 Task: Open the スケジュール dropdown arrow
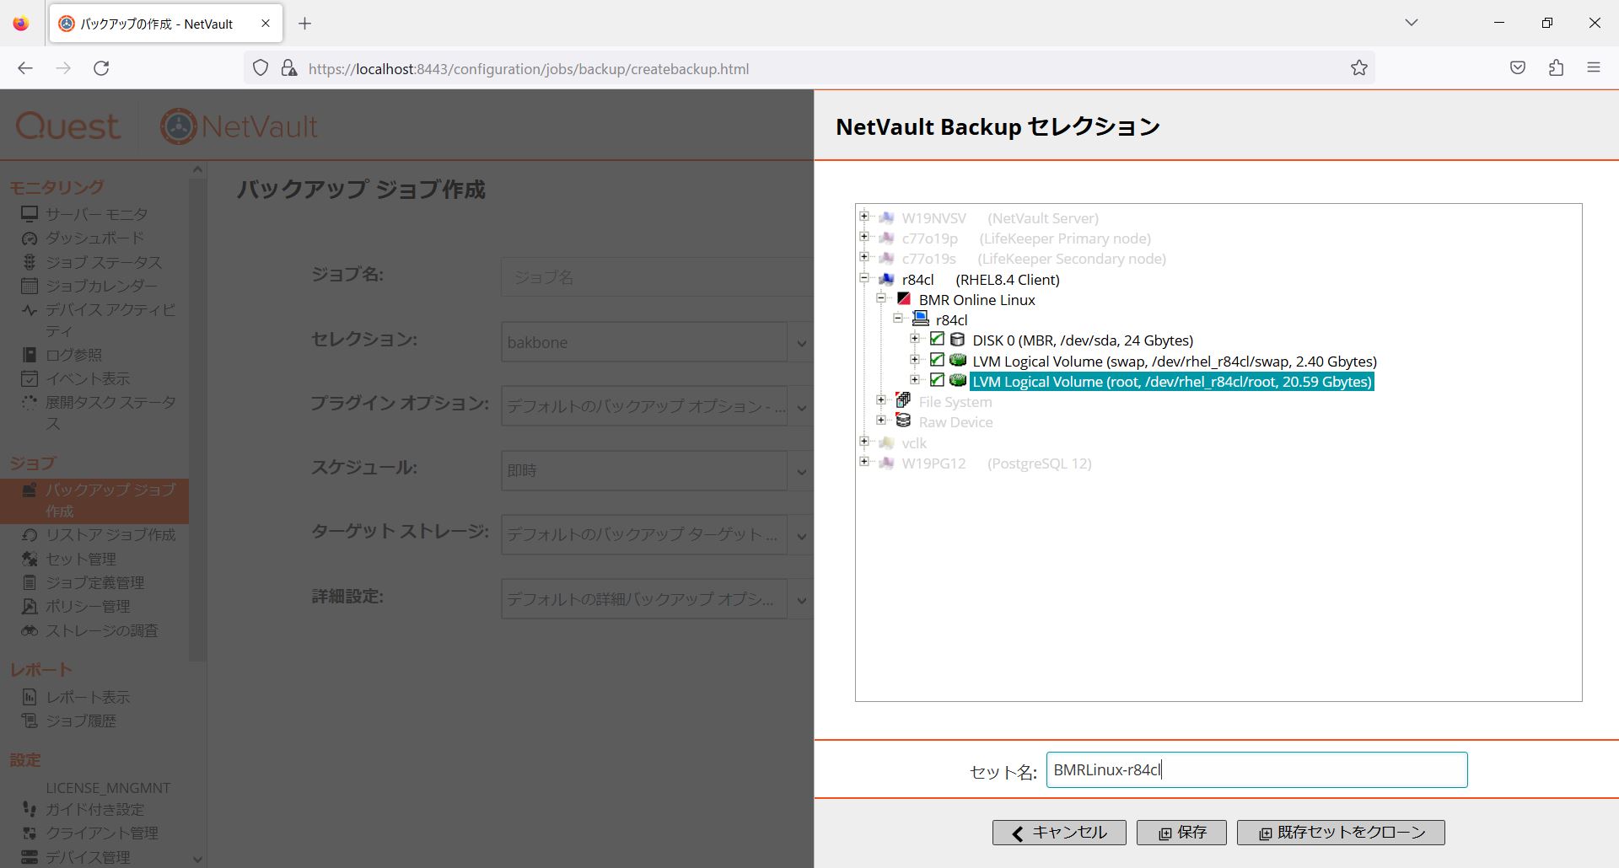pos(801,471)
